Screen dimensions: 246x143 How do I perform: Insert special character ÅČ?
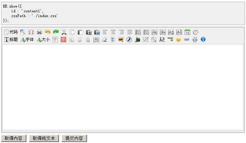(x=162, y=40)
